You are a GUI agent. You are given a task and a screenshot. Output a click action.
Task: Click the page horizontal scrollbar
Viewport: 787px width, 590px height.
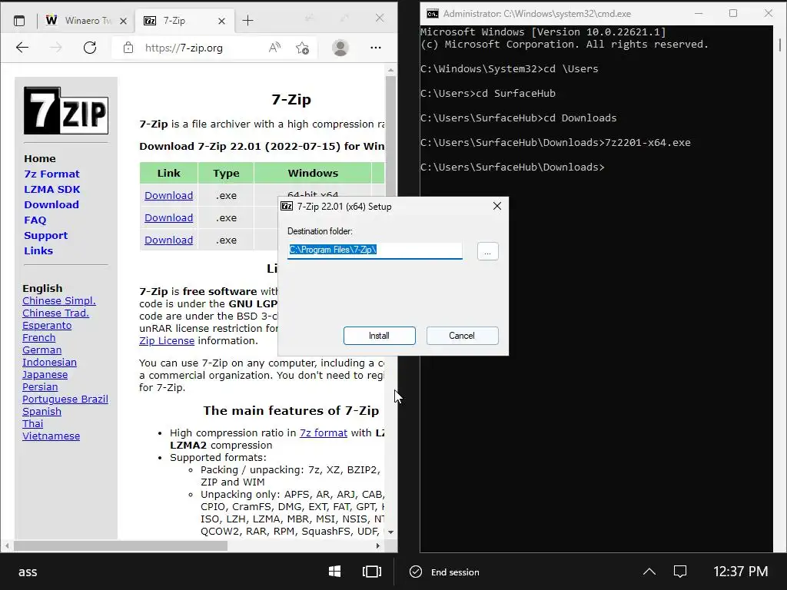(x=121, y=545)
